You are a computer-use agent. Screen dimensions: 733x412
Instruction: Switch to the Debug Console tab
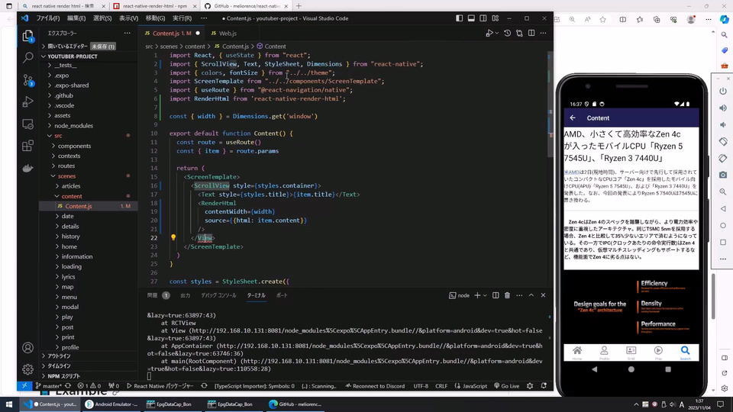coord(218,295)
